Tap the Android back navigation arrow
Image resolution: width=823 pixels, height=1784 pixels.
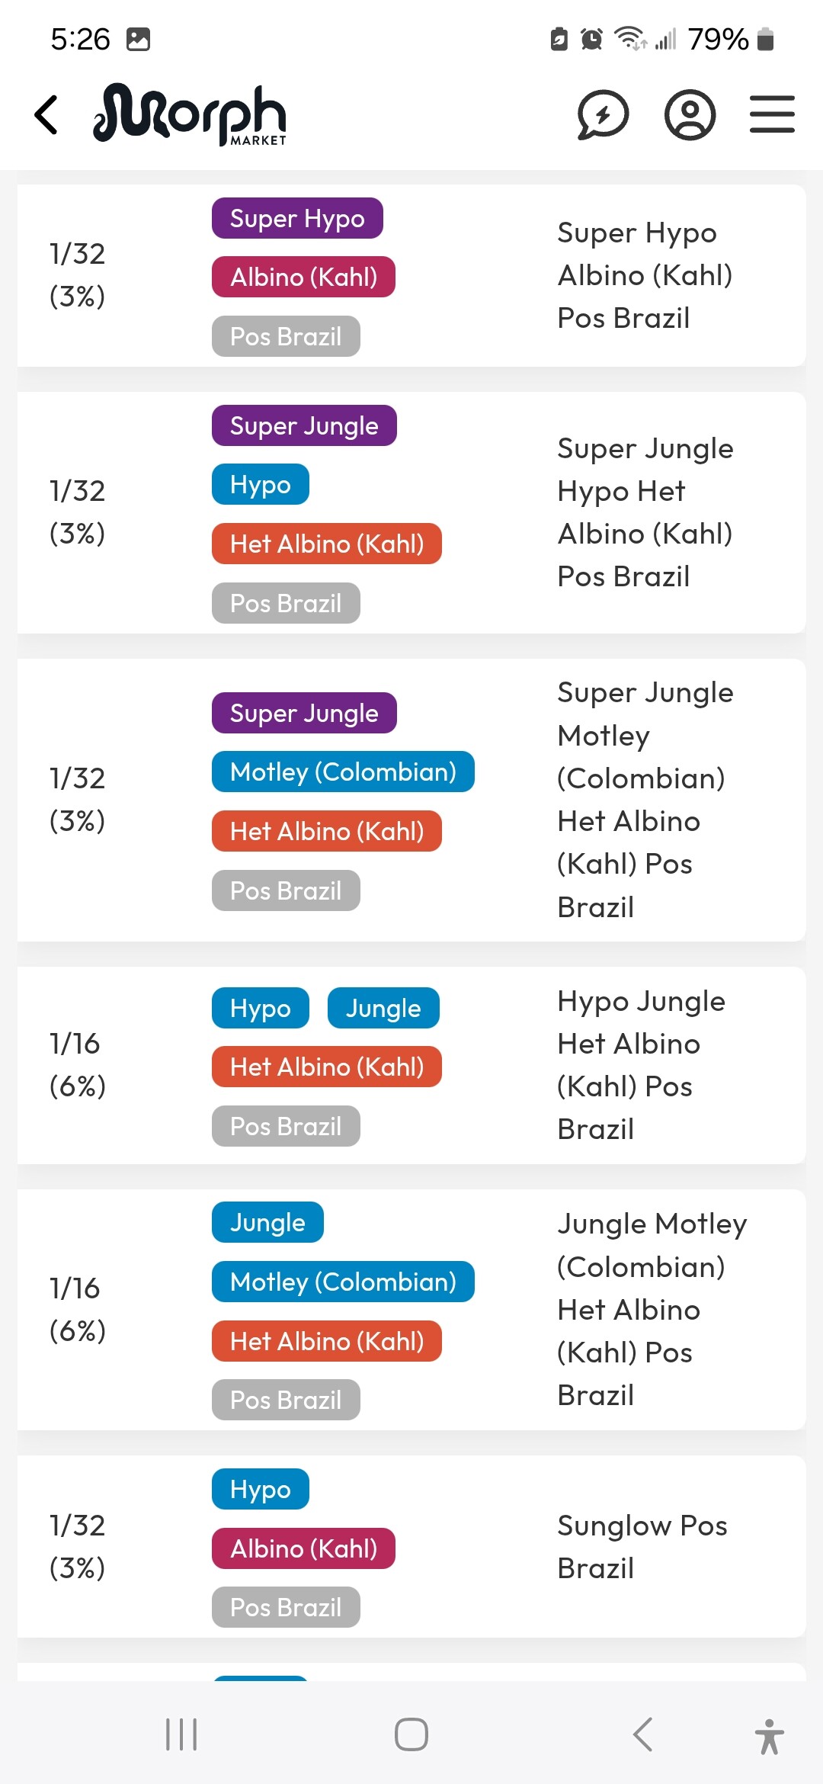click(x=642, y=1734)
